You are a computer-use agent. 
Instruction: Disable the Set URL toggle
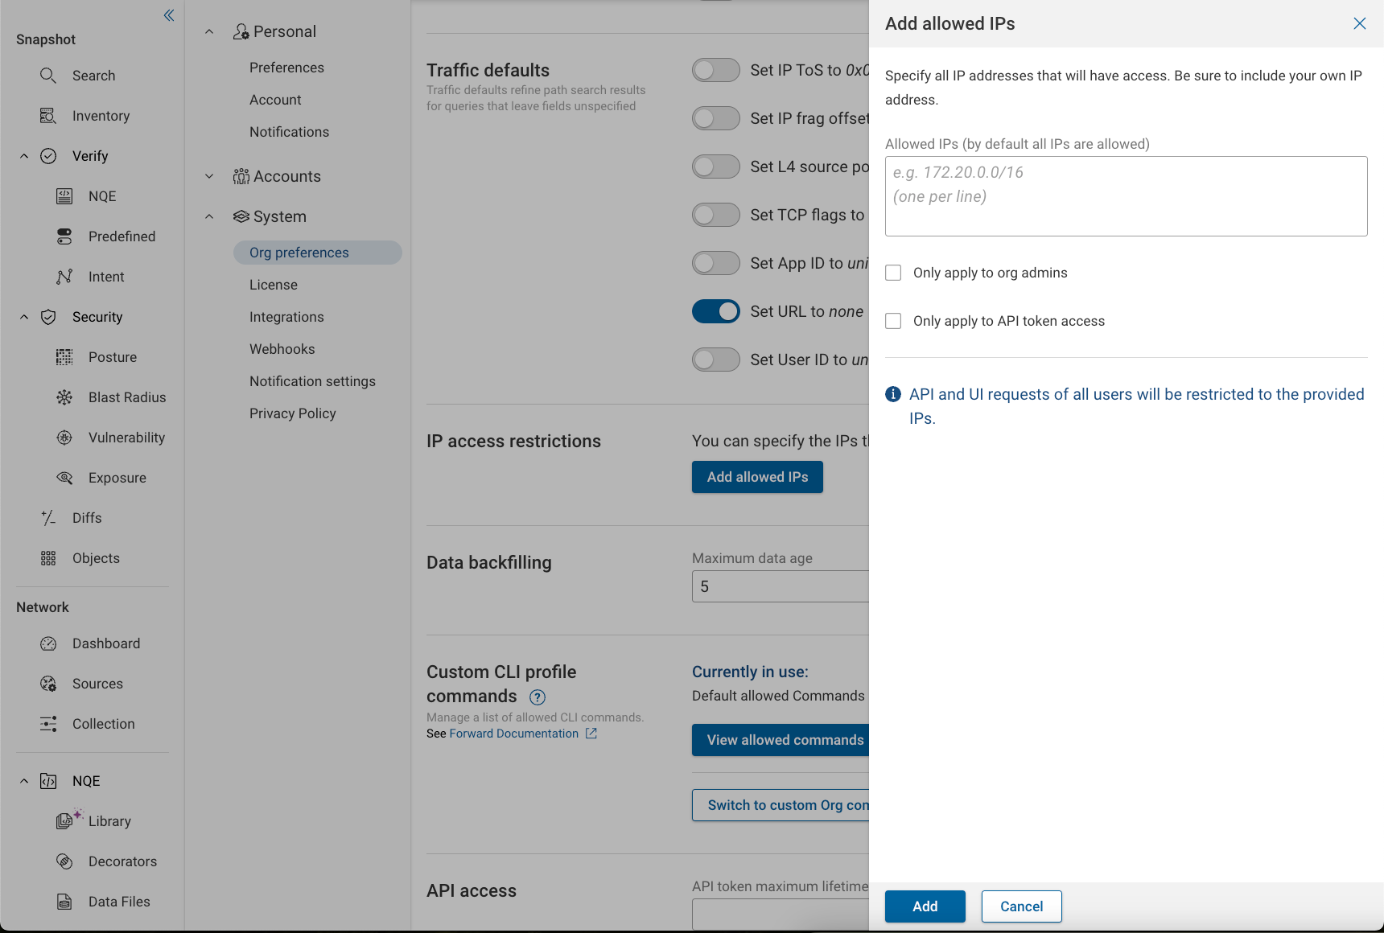coord(715,311)
